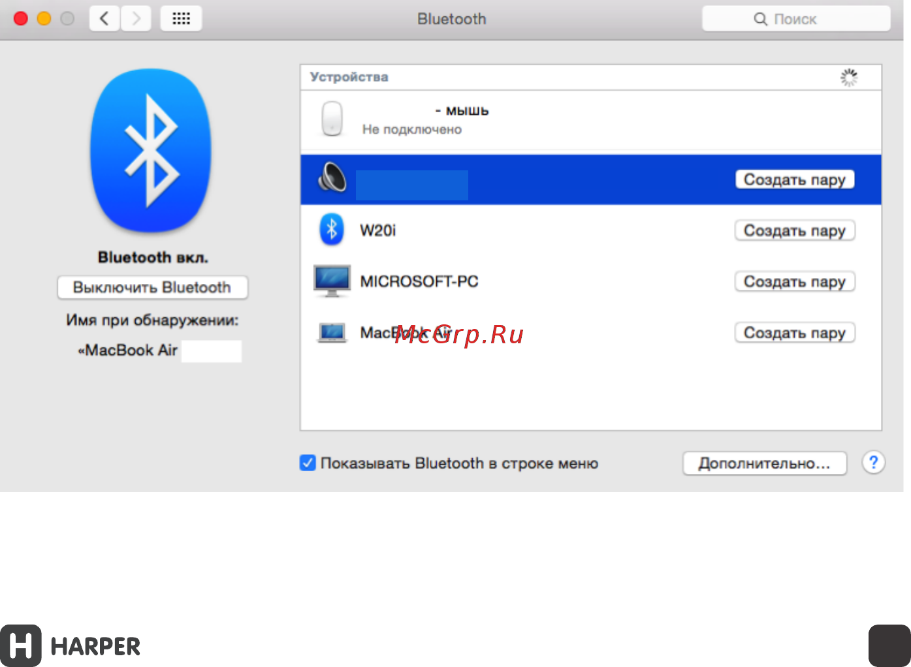Show all preferences grid button

pos(181,19)
